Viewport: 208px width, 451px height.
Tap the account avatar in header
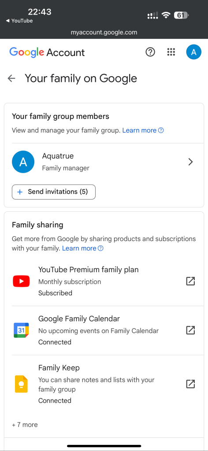coord(193,52)
